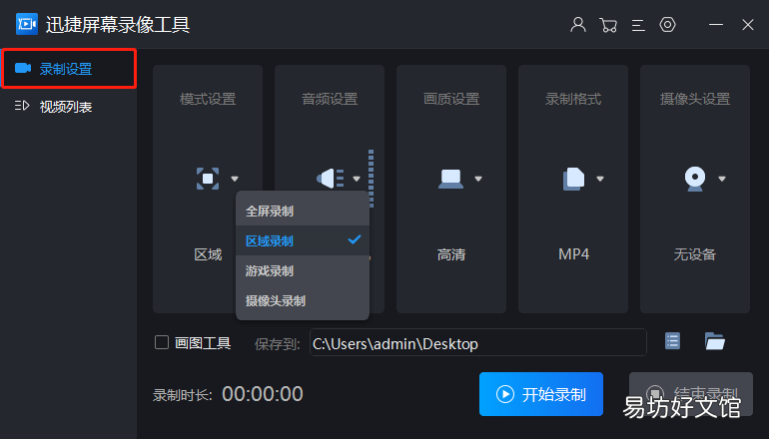Click the quality laptop icon
This screenshot has height=439, width=769.
click(450, 179)
